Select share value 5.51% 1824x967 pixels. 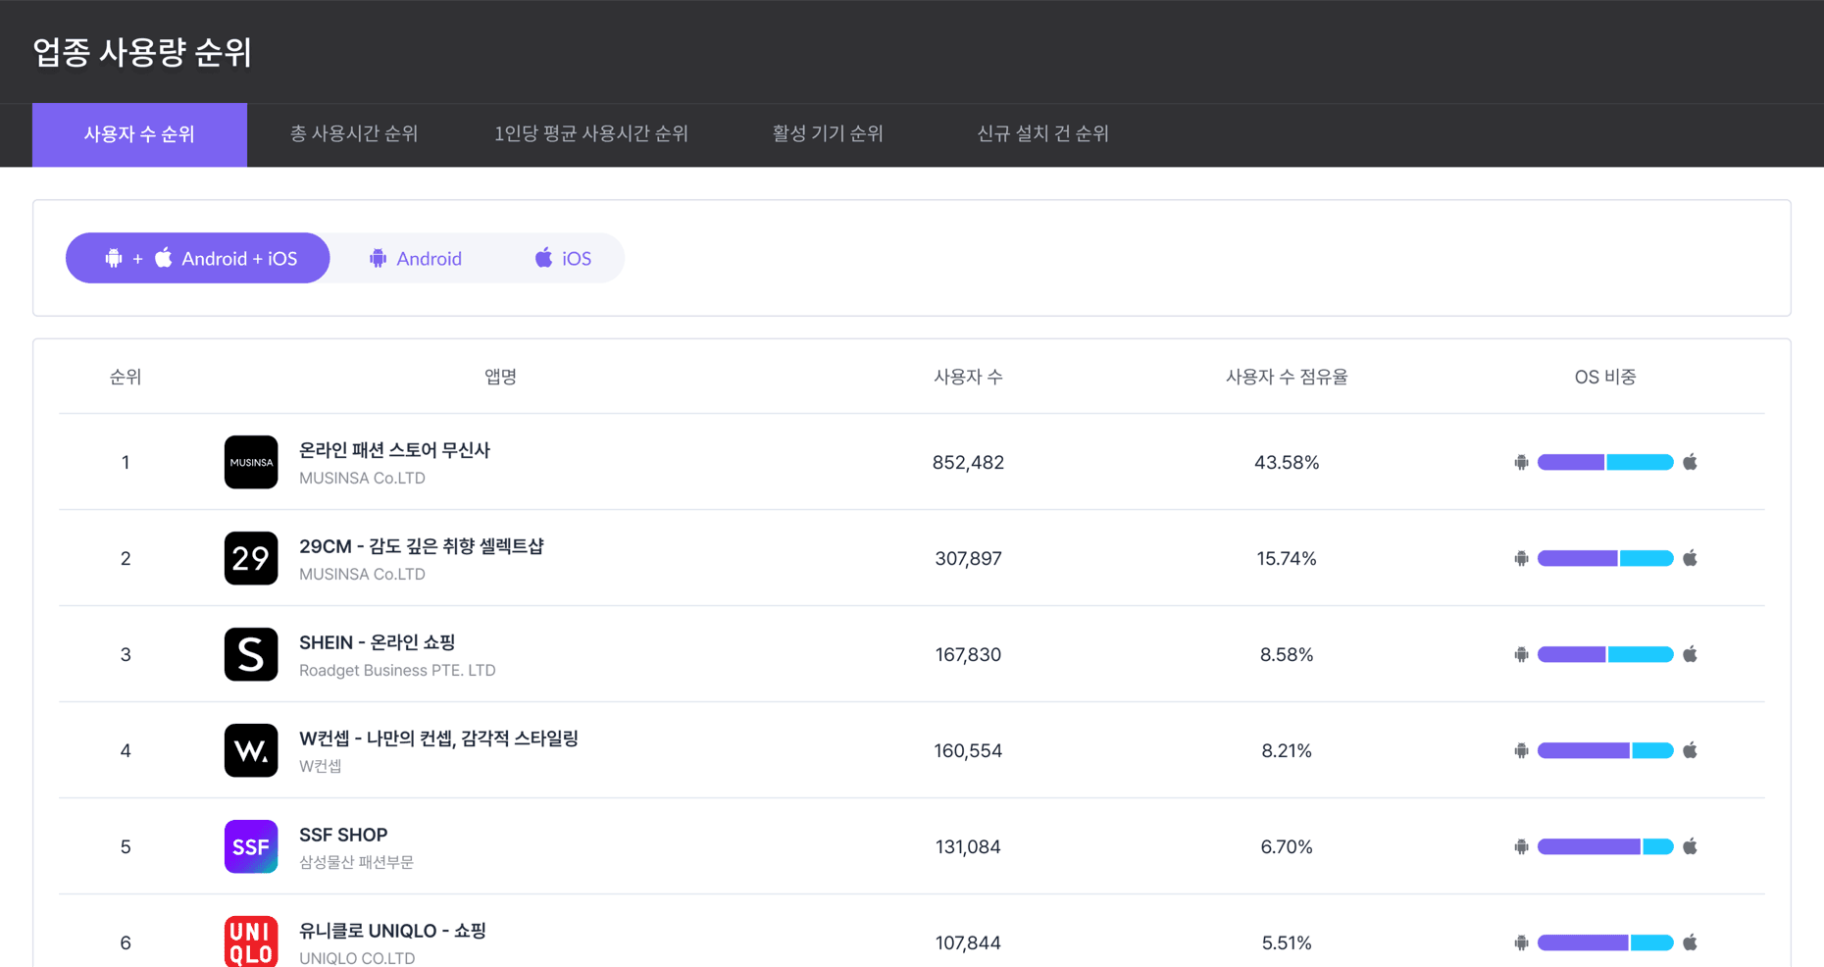click(x=1287, y=942)
